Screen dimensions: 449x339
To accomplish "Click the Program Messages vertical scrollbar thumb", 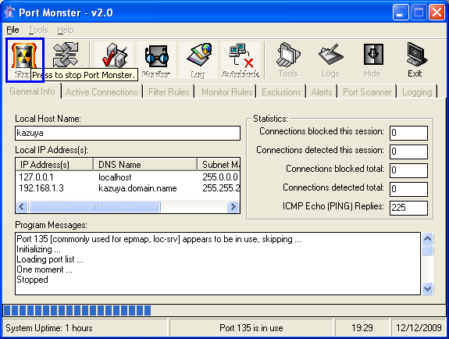I will click(427, 250).
